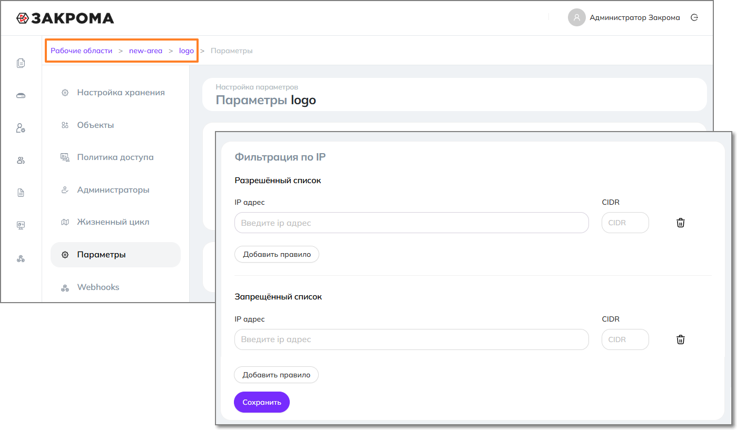This screenshot has width=746, height=440.
Task: Click the webhooks icon in left rail
Action: click(x=21, y=258)
